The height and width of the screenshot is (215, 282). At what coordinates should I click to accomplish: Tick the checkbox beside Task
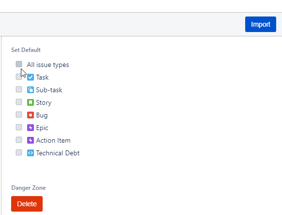(19, 77)
